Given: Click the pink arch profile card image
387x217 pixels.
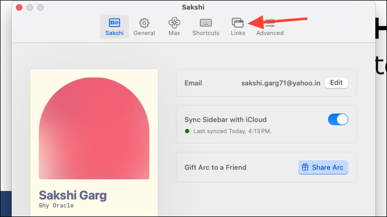Looking at the screenshot, I should (x=94, y=128).
